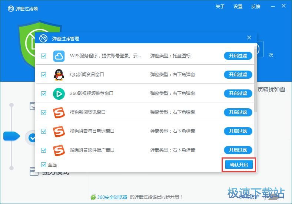Click the Sogou icon beside 搜狗拼音每日新词窗口
The height and width of the screenshot is (204, 292).
click(59, 131)
